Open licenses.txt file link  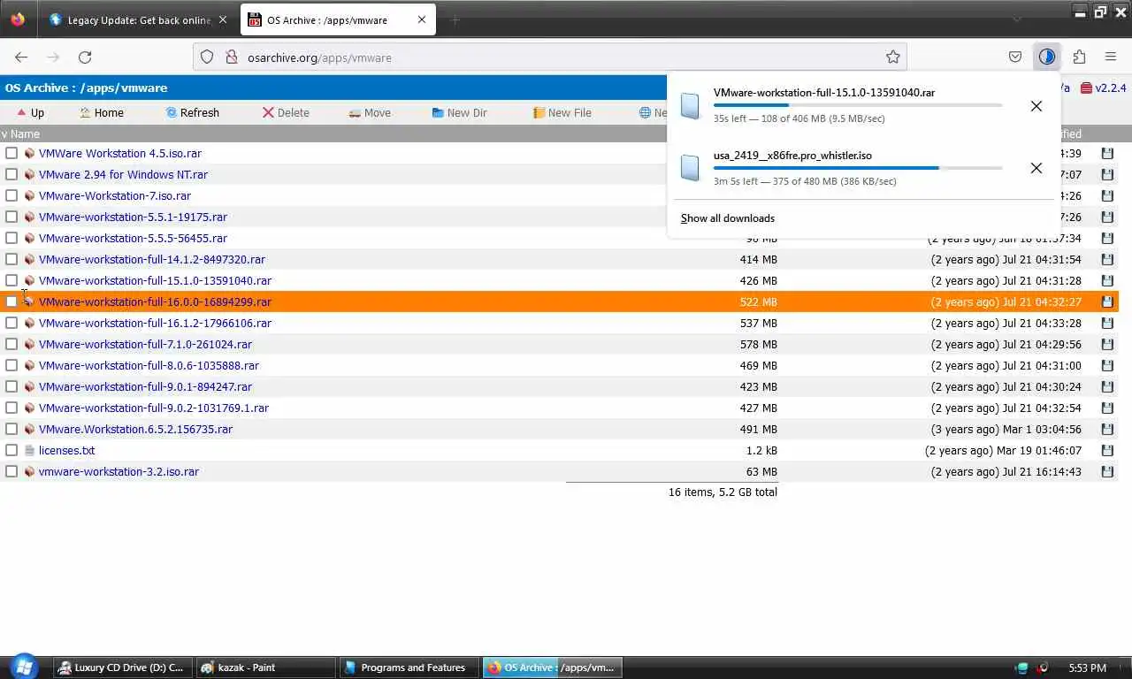[x=66, y=450]
